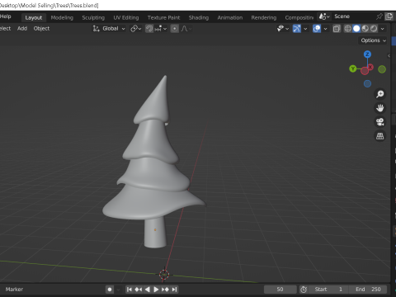
Task: Expand the sidebar with the small arrow
Action: (x=389, y=55)
